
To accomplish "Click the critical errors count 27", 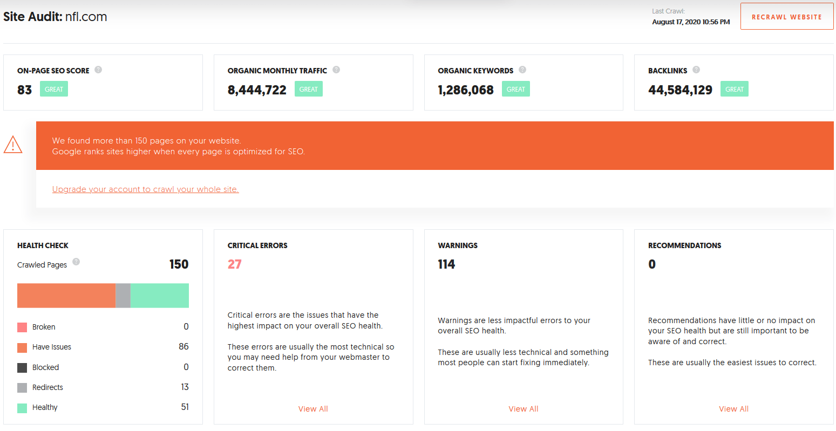I will (235, 264).
